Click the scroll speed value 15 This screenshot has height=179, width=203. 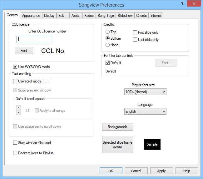point(28,111)
